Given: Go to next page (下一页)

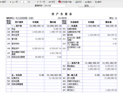Looking at the screenshot, I should (41, 2).
